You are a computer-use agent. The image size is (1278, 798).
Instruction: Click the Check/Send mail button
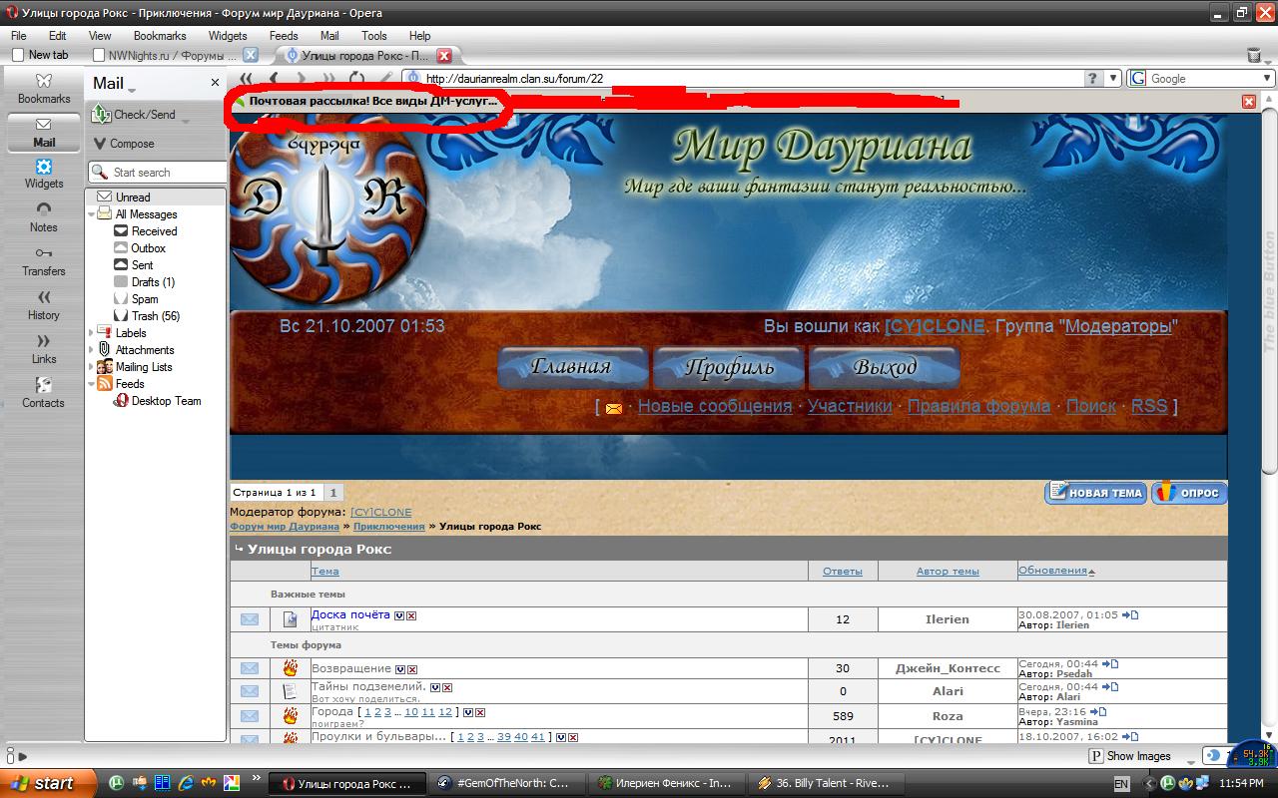[134, 115]
